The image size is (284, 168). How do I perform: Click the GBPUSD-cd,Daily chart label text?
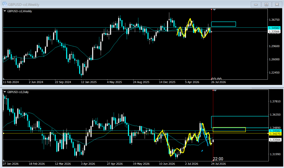click(18, 92)
